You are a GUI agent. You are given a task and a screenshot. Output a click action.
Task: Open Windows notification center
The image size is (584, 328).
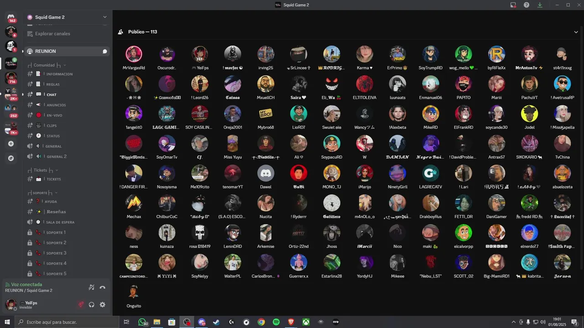point(575,322)
